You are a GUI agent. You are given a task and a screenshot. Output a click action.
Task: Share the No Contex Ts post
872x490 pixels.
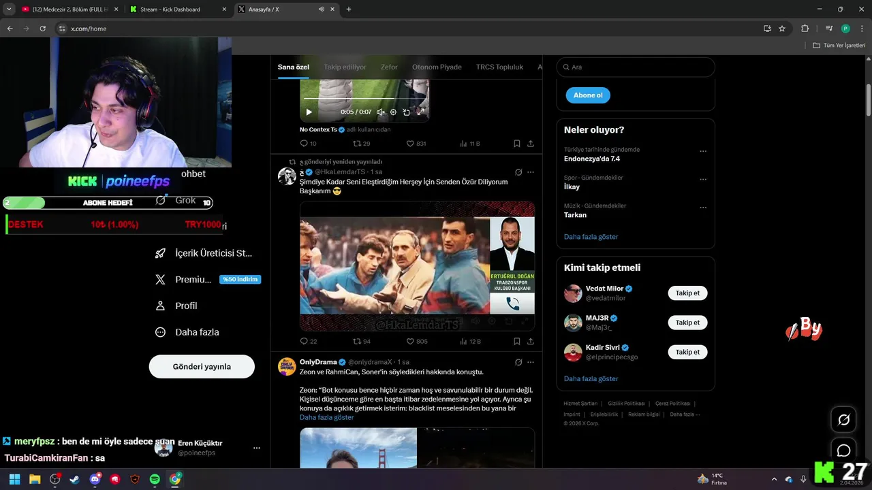click(x=531, y=144)
